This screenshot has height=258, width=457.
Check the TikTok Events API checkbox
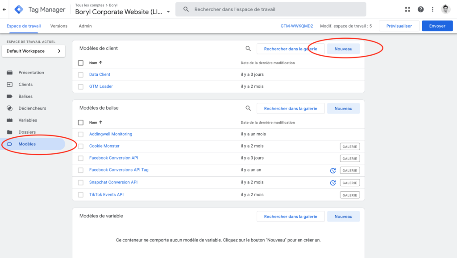tap(81, 195)
